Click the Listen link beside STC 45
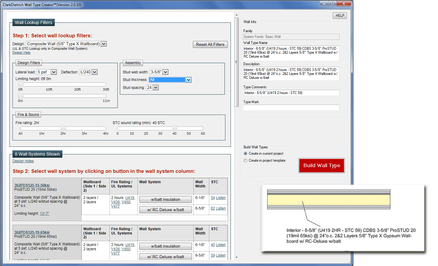This screenshot has width=438, height=266. tap(221, 245)
